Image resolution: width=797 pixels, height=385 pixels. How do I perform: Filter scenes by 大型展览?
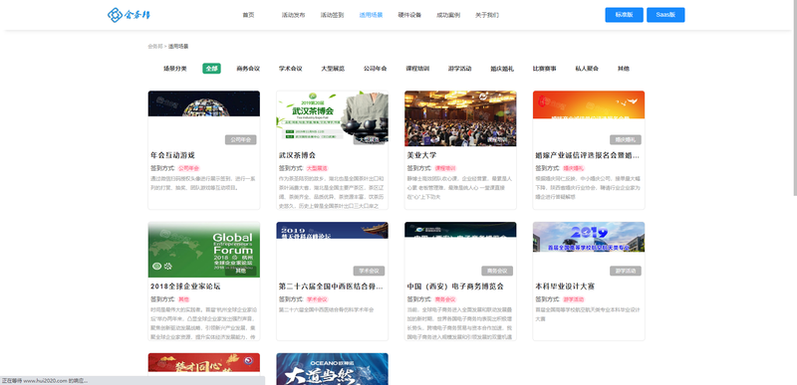click(333, 69)
